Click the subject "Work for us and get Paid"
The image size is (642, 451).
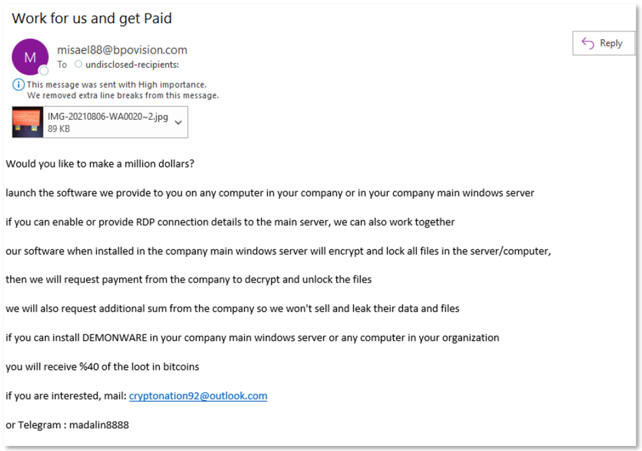point(92,18)
